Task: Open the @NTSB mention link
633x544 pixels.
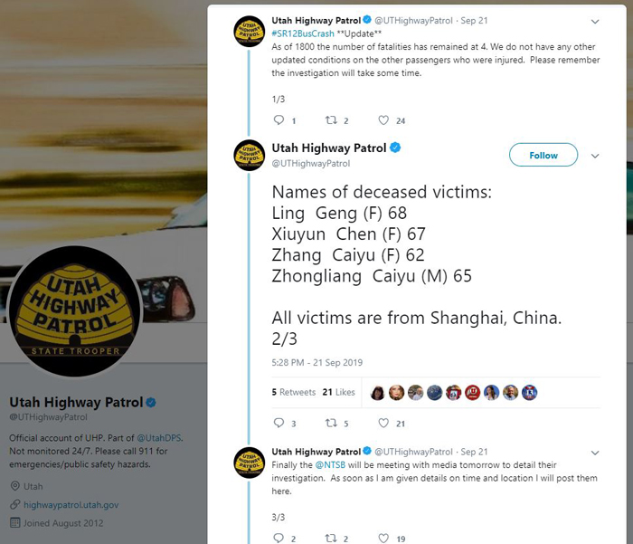Action: pos(330,464)
